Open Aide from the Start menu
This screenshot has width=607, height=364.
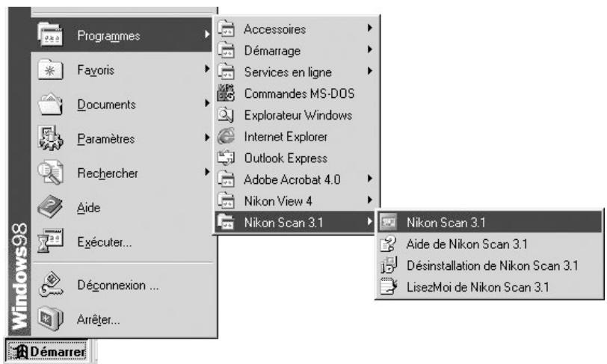click(123, 208)
